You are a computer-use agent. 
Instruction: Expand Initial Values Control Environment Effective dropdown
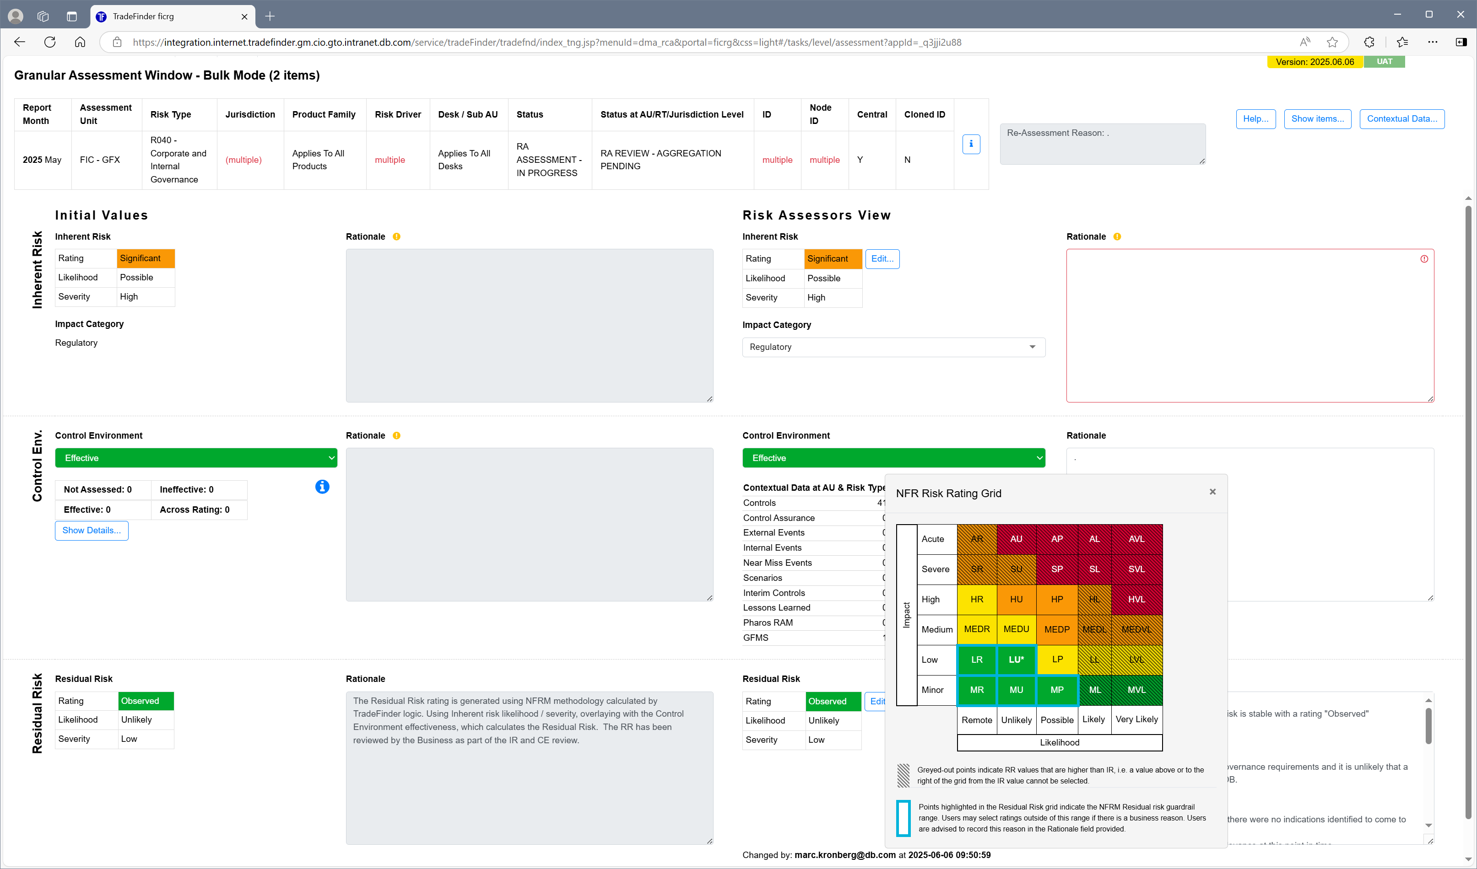tap(196, 458)
